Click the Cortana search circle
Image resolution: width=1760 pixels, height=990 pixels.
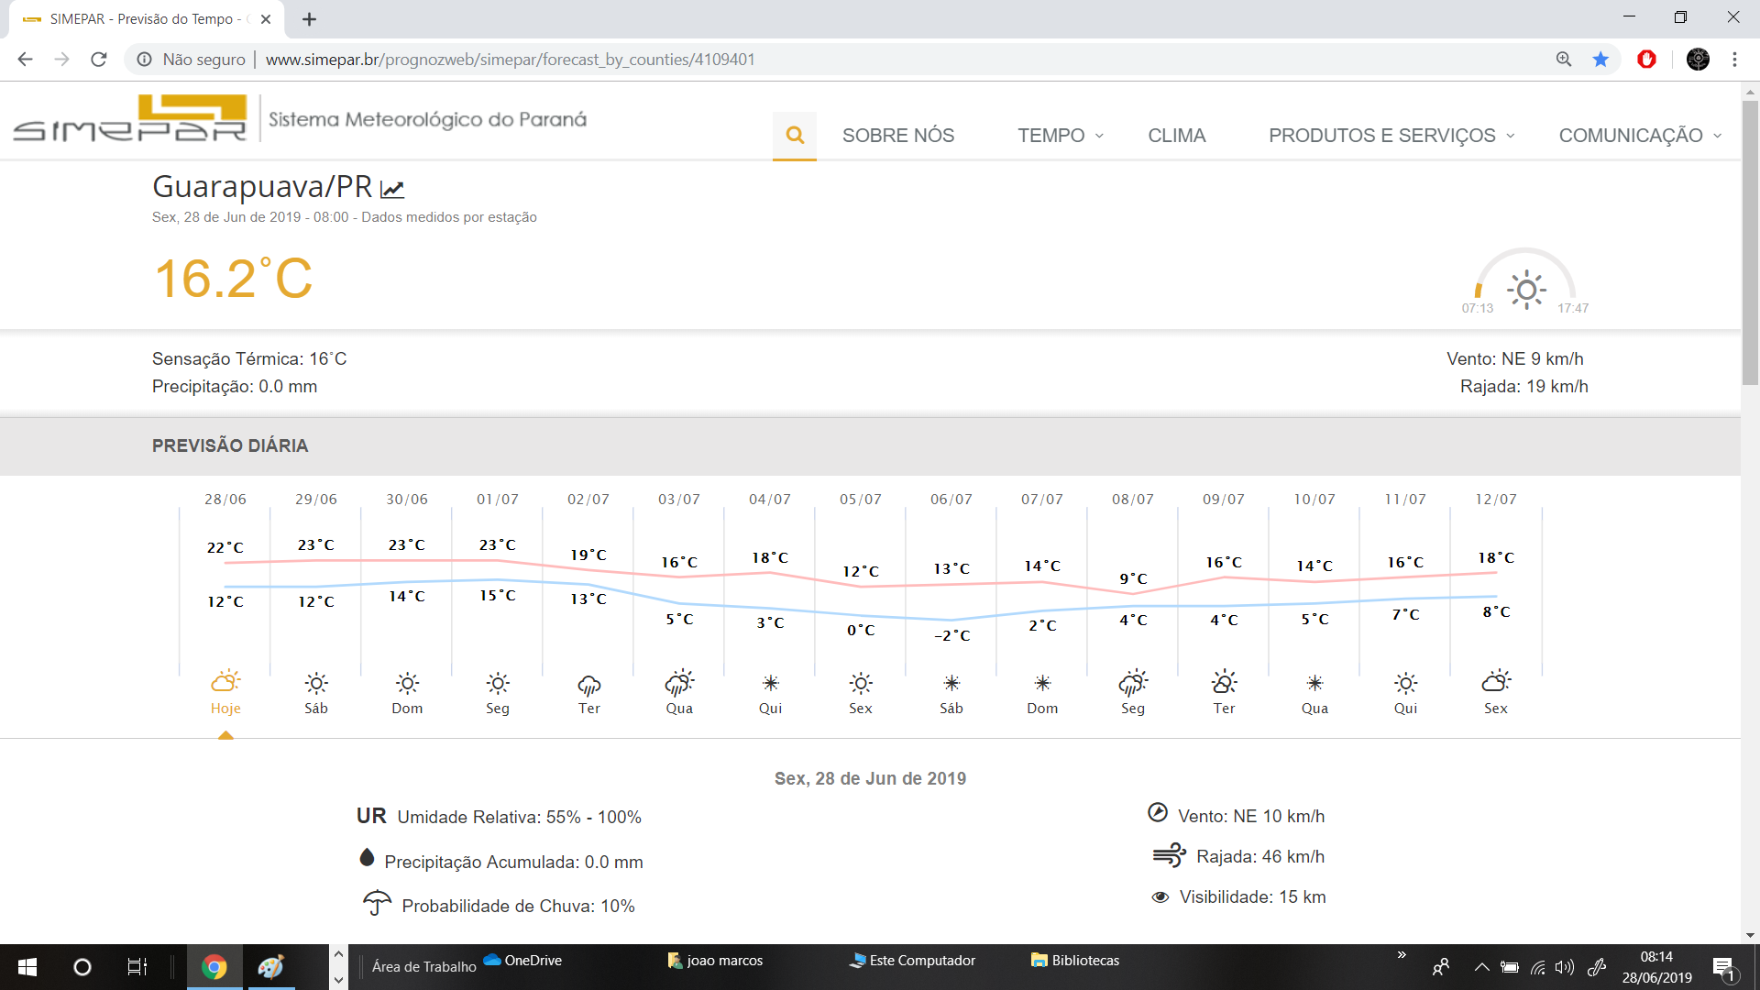click(82, 967)
